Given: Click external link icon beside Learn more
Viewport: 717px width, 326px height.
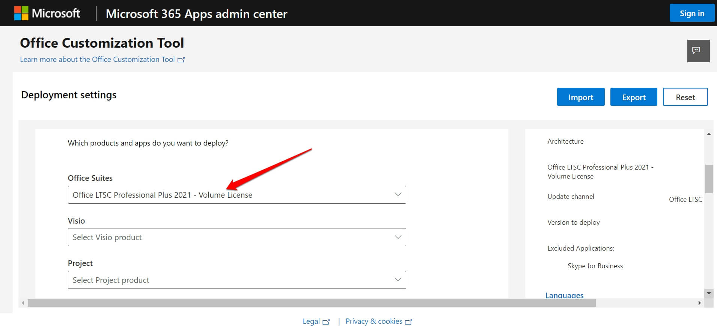Looking at the screenshot, I should click(x=181, y=60).
